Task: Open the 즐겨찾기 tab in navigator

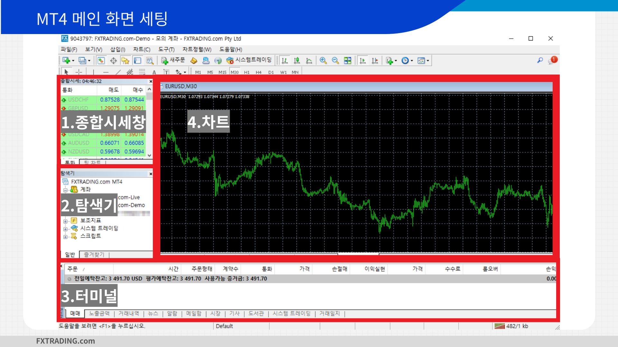Action: [94, 255]
